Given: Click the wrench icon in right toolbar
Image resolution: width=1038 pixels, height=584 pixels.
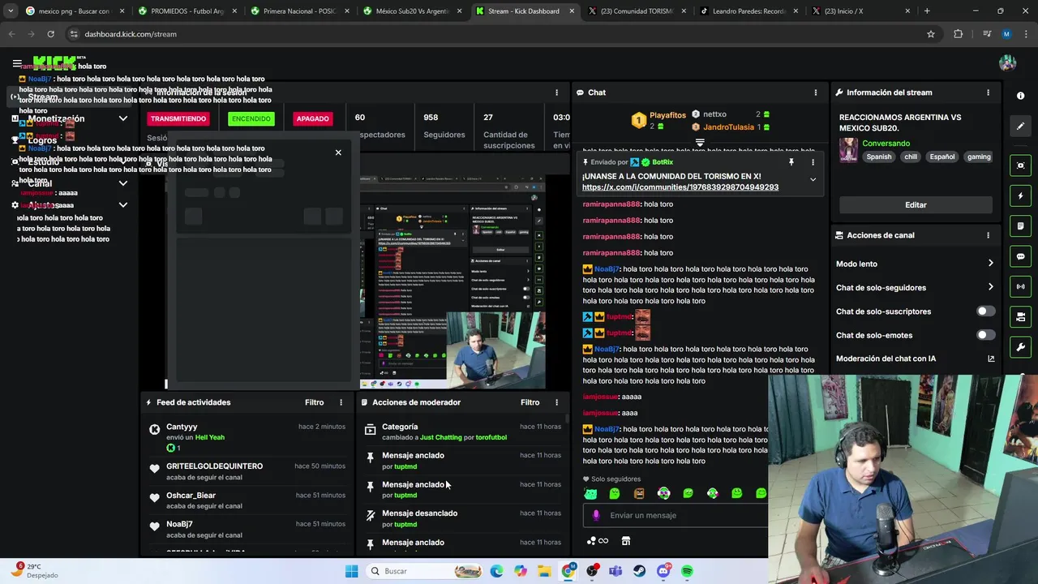Looking at the screenshot, I should [1020, 347].
